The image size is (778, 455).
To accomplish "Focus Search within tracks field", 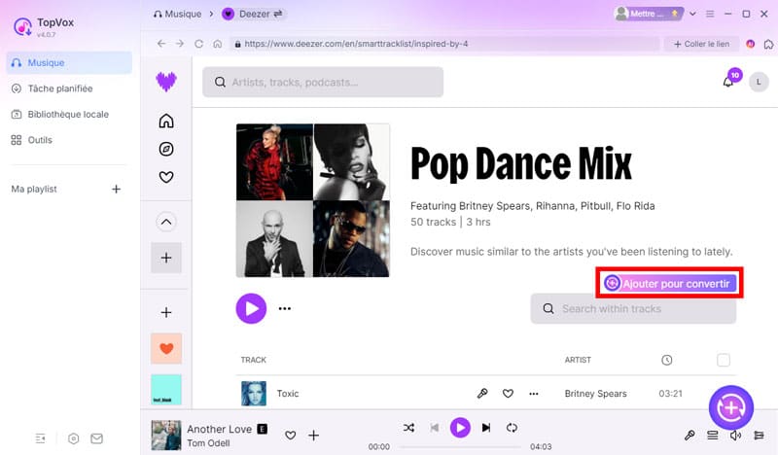I will (634, 308).
